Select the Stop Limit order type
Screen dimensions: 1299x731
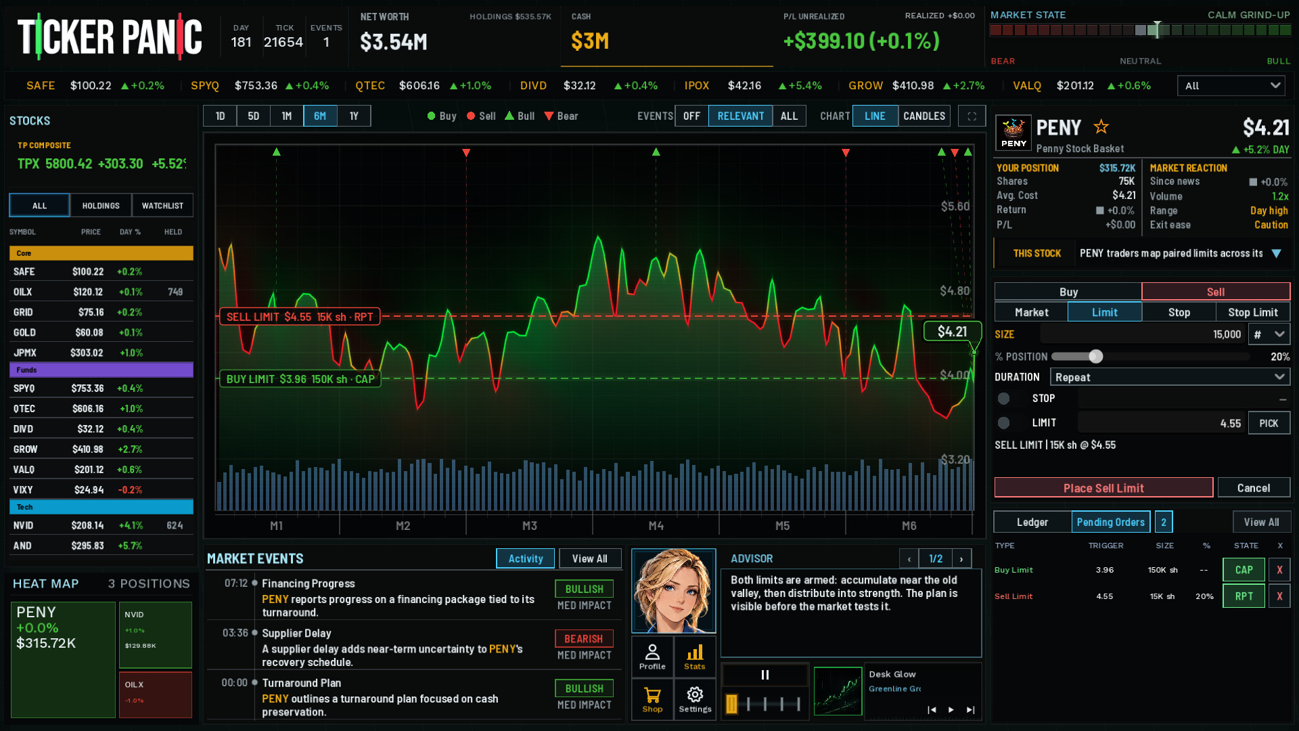click(x=1253, y=312)
